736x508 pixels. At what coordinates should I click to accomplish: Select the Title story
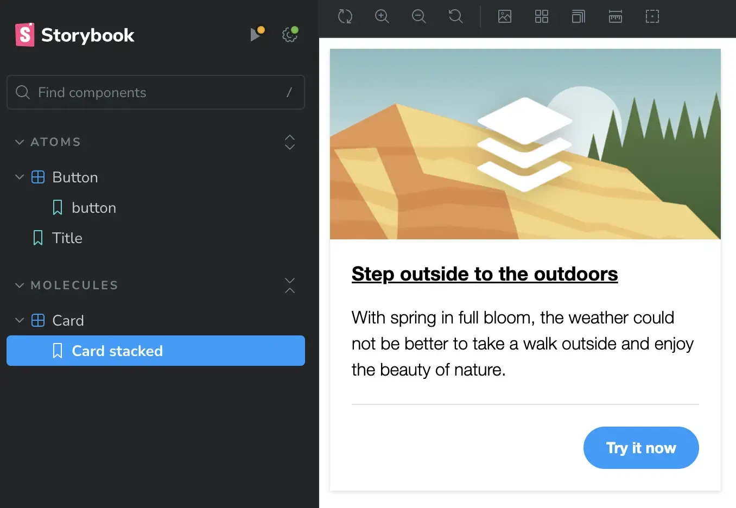tap(67, 238)
